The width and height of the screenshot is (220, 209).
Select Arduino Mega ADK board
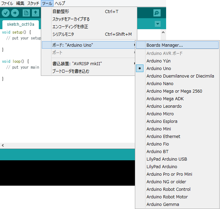177,99
